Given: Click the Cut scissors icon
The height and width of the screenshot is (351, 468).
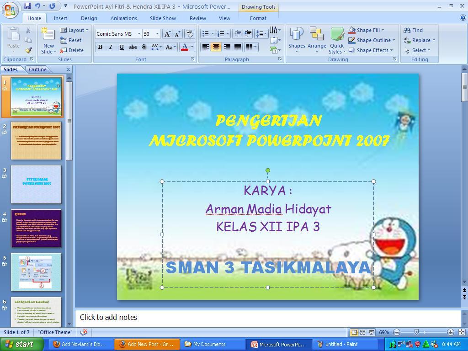Looking at the screenshot, I should (x=28, y=31).
